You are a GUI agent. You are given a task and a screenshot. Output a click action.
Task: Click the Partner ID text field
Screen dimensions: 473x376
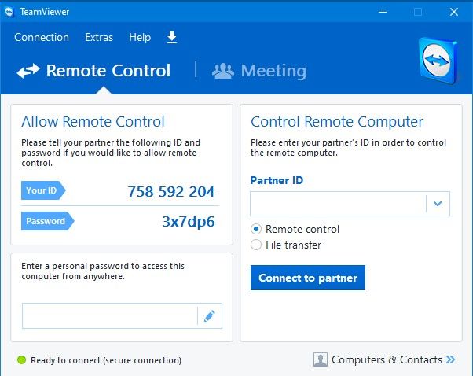click(x=338, y=204)
